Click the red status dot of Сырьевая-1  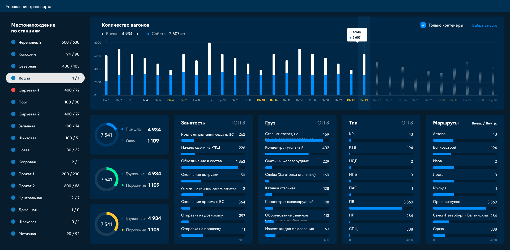pos(13,90)
